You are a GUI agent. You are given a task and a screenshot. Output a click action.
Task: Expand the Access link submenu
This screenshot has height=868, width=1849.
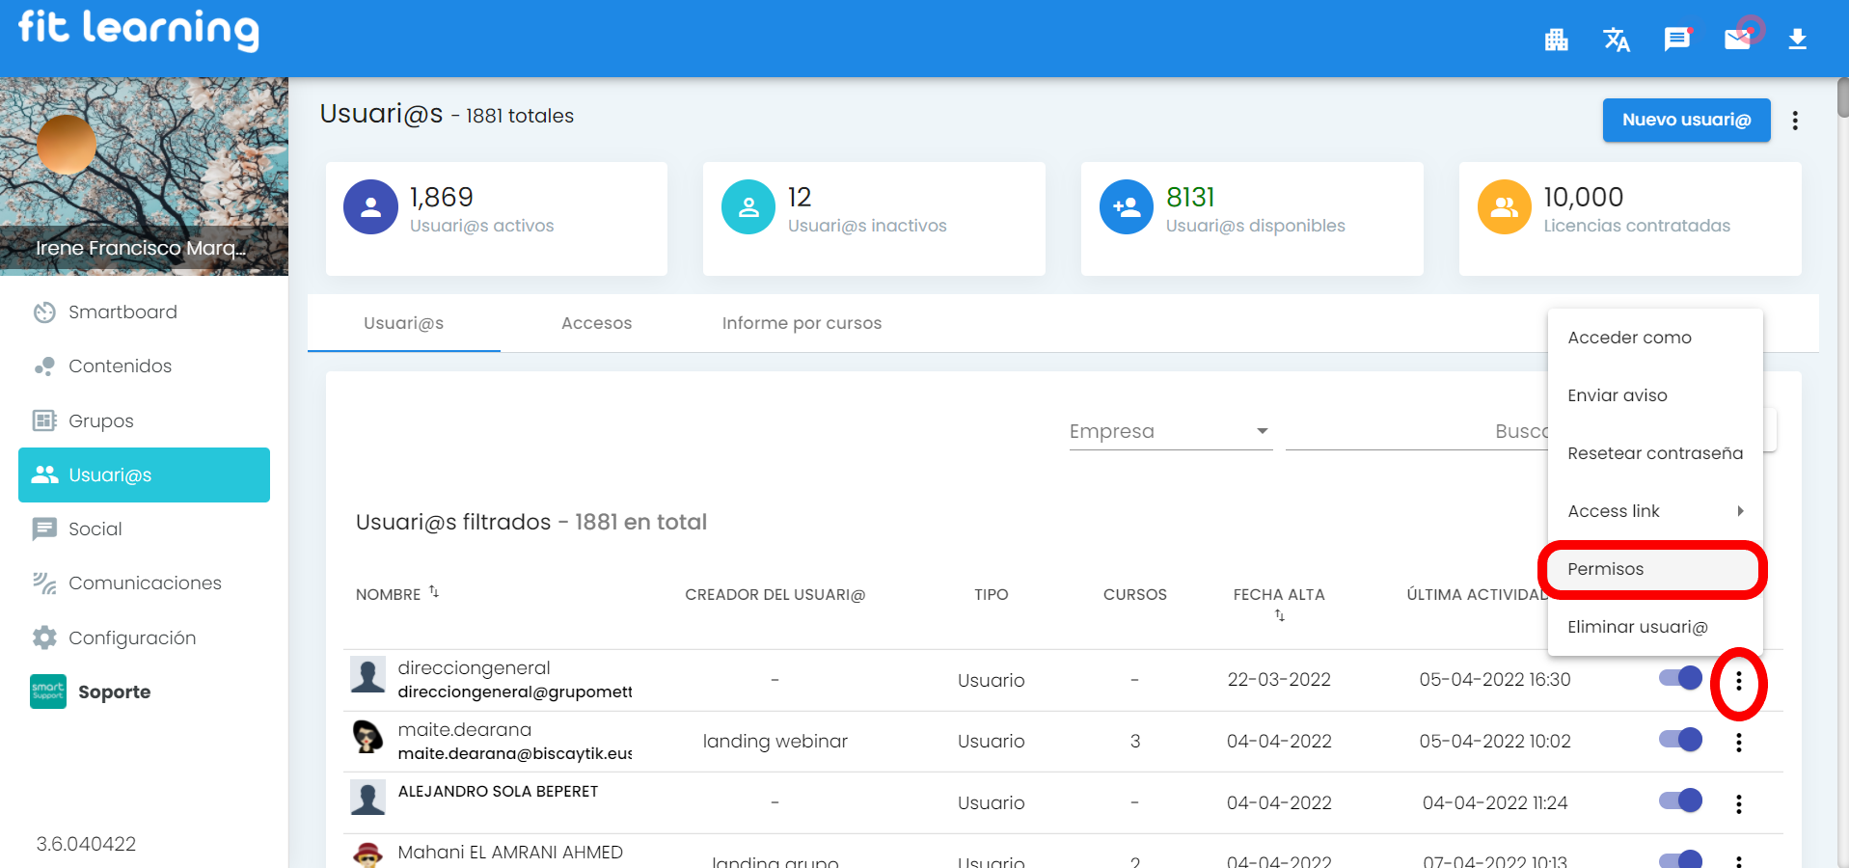pos(1654,511)
